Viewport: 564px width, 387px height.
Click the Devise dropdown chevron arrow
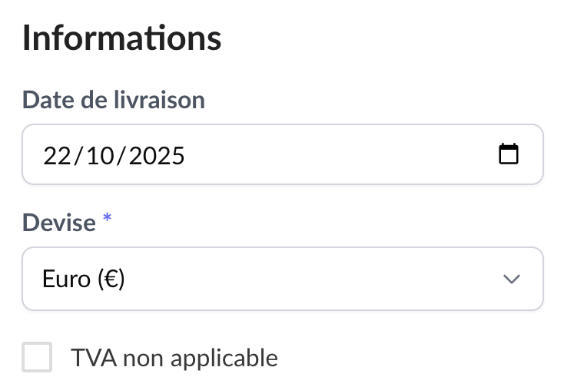pos(511,279)
